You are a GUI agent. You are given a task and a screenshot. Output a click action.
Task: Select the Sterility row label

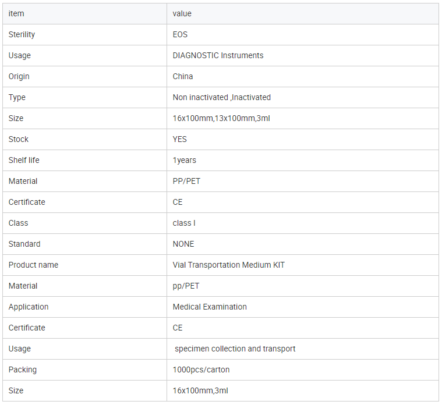click(22, 34)
